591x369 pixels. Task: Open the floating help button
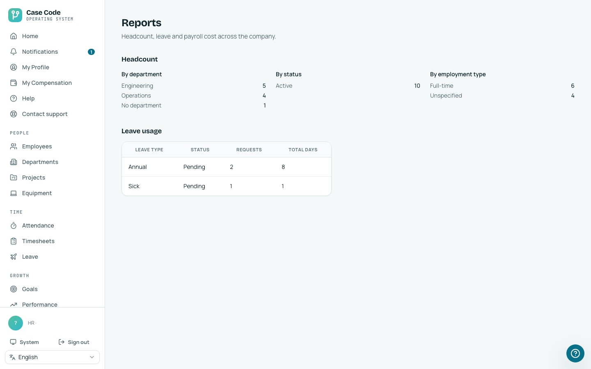coord(575,353)
